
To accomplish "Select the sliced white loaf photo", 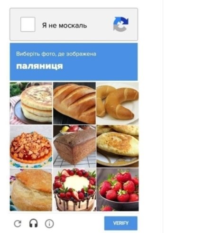I will [74, 103].
